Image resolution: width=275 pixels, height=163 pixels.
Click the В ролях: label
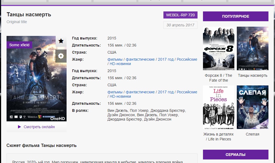tap(80, 110)
